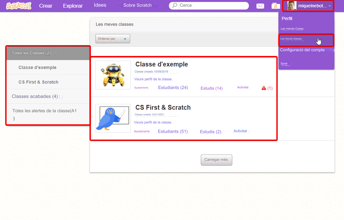Collapse the miquelnebot account dropdown
The height and width of the screenshot is (220, 344).
(x=330, y=6)
